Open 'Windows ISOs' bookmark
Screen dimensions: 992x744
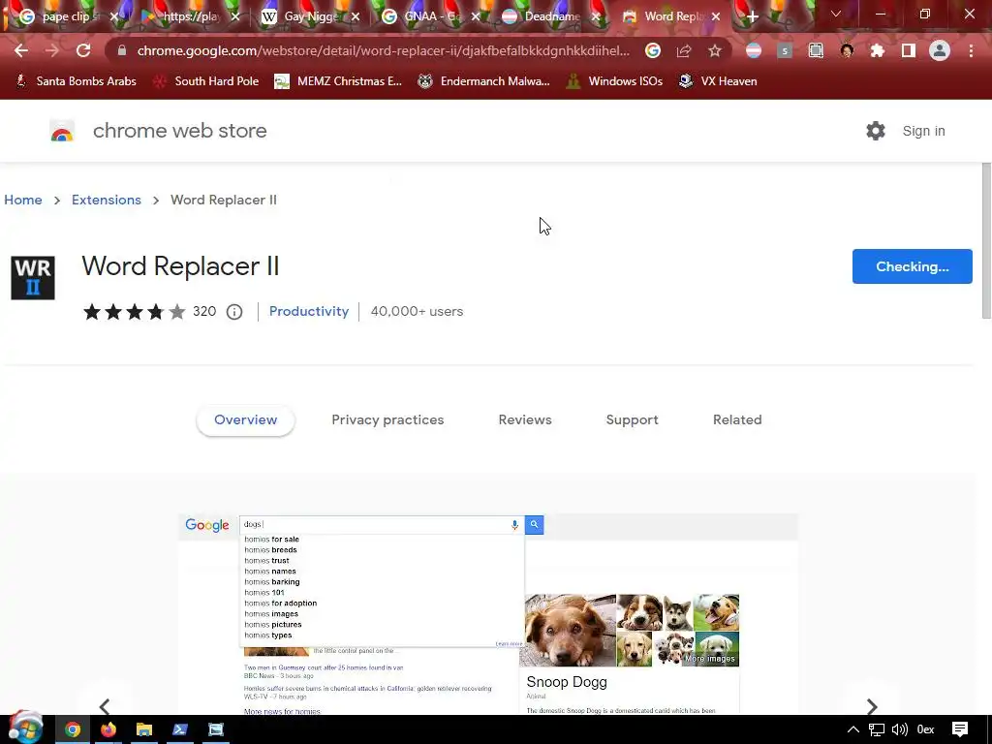click(614, 81)
